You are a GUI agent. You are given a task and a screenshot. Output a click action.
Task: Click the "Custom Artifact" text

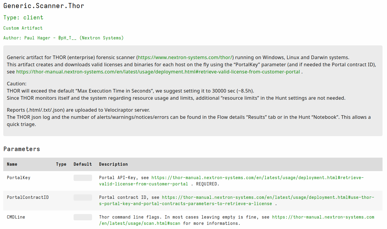click(23, 28)
